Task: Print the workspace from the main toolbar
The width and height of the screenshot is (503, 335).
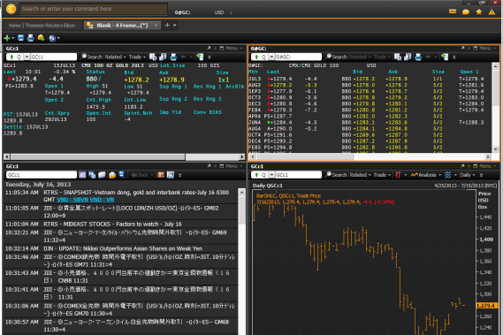Action: coord(30,38)
